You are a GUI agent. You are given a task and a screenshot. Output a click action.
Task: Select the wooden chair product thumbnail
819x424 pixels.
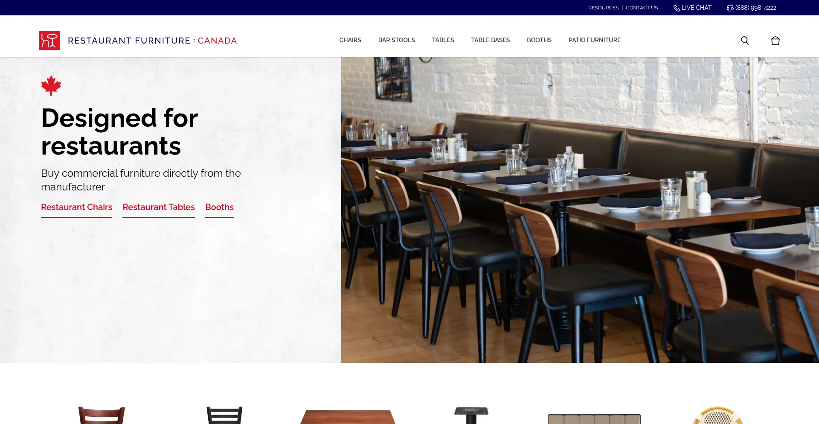pos(102,415)
